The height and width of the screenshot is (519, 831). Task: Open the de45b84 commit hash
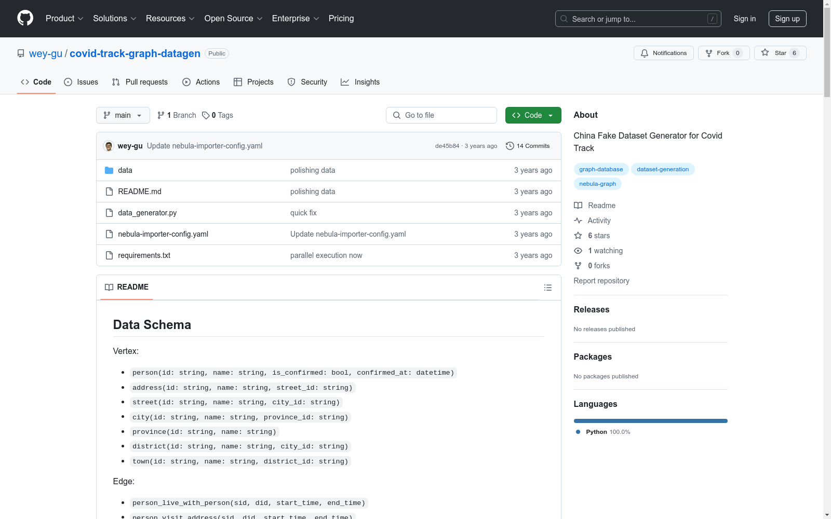pos(447,146)
